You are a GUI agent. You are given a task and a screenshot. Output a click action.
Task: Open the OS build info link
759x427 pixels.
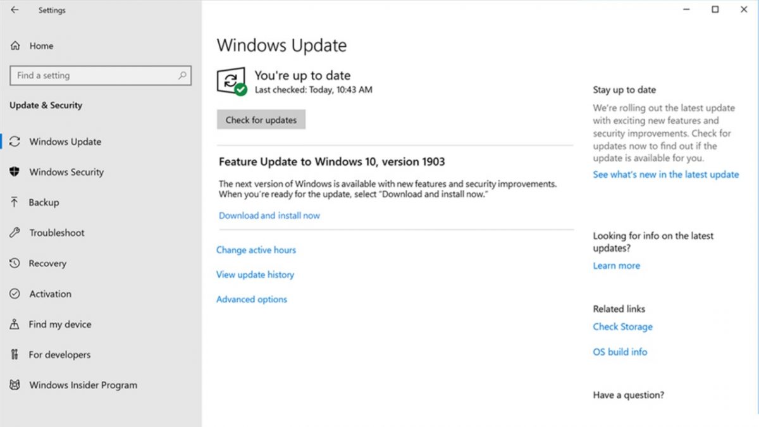pos(620,352)
